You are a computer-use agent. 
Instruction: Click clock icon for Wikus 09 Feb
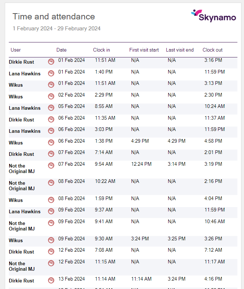(x=51, y=240)
